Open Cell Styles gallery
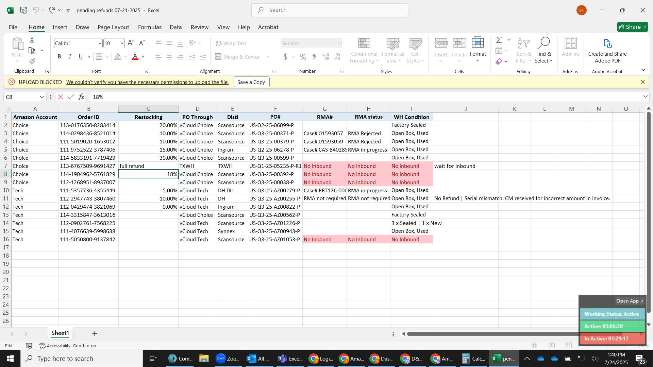Viewport: 653px width, 367px height. [x=415, y=50]
